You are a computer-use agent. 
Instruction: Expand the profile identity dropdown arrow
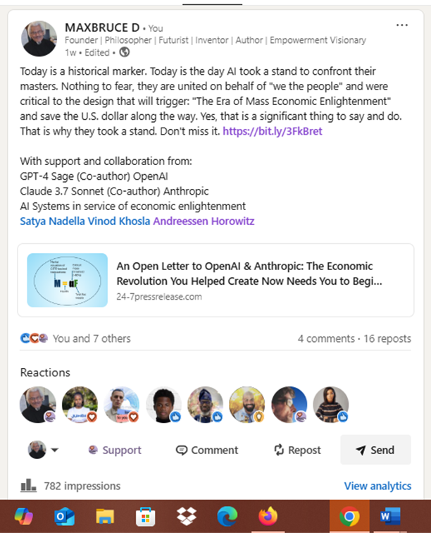(55, 451)
